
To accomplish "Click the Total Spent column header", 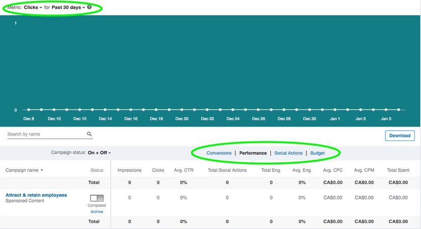I will [398, 170].
